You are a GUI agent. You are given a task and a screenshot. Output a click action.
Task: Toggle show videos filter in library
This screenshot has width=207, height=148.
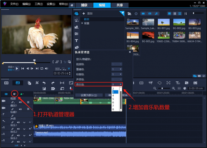pyautogui.click(x=143, y=14)
